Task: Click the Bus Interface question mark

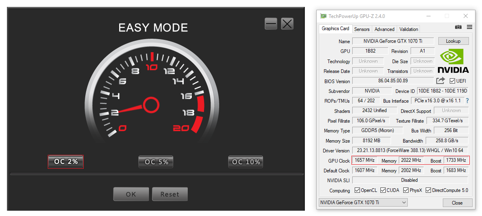Action: [467, 101]
